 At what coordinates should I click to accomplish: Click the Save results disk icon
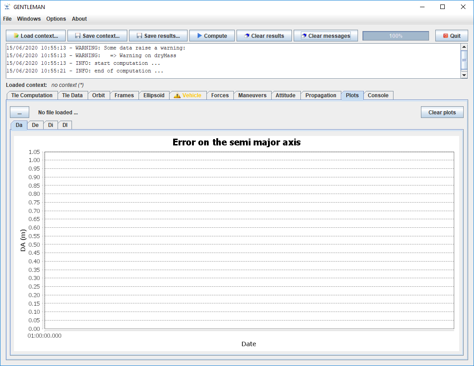point(139,36)
